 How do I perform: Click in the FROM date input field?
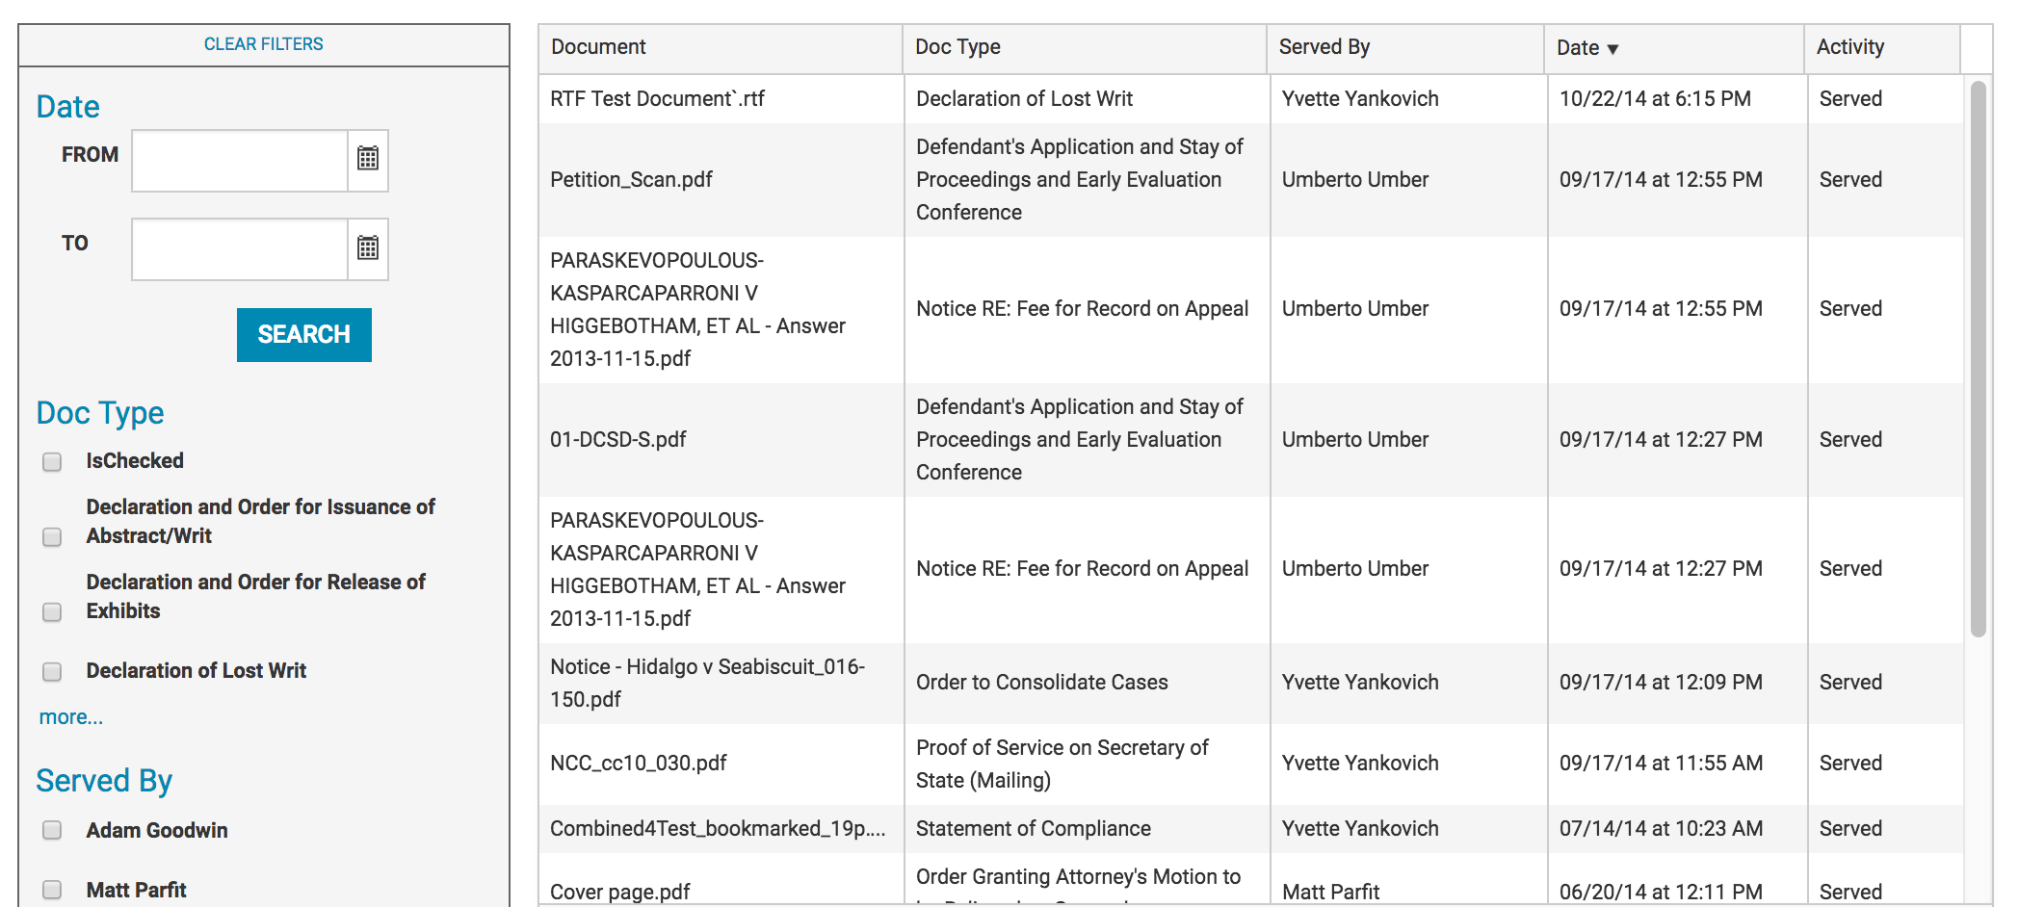point(240,161)
